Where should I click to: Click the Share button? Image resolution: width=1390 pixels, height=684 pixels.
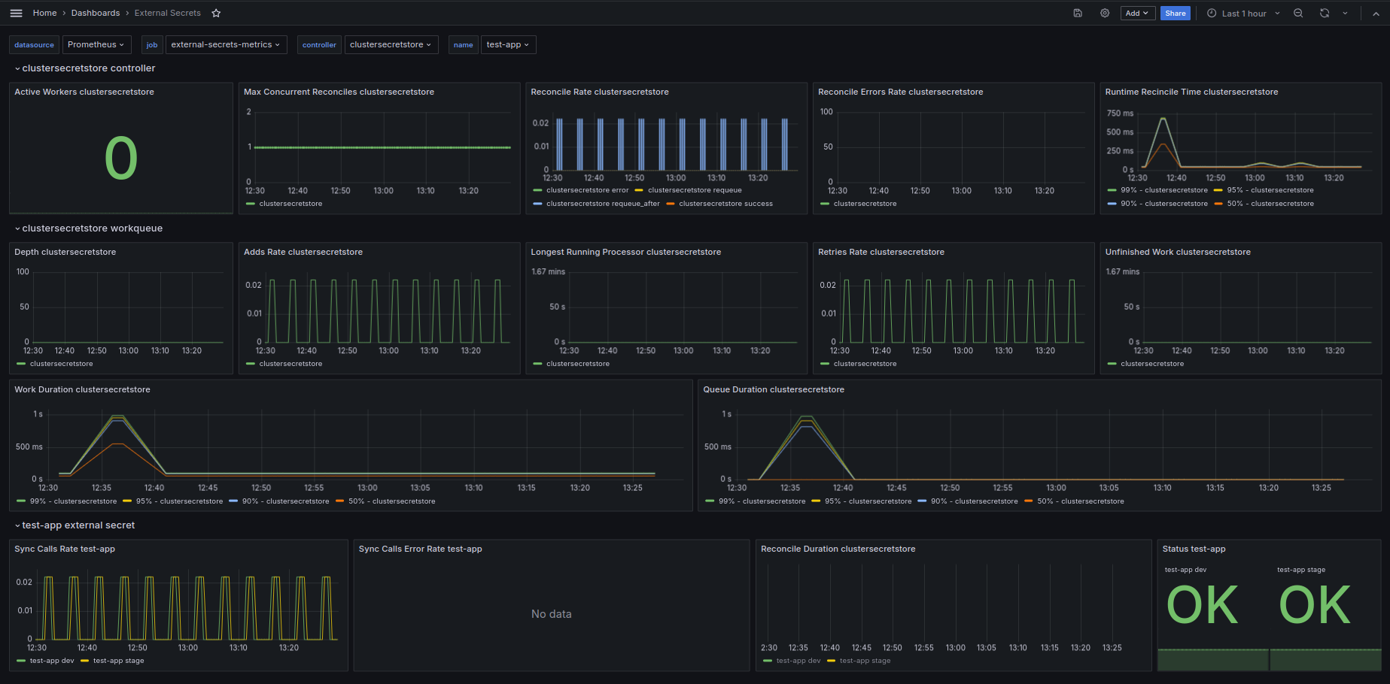[1175, 13]
